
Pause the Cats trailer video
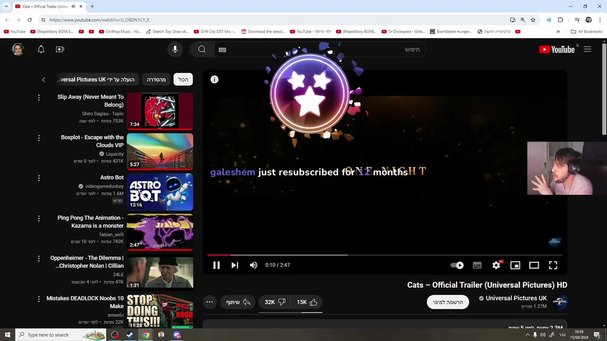pos(216,265)
